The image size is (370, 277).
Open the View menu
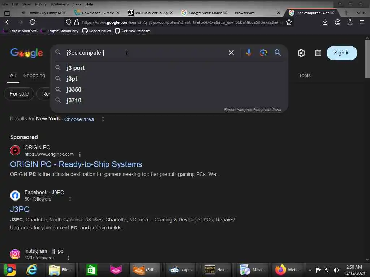click(x=26, y=4)
